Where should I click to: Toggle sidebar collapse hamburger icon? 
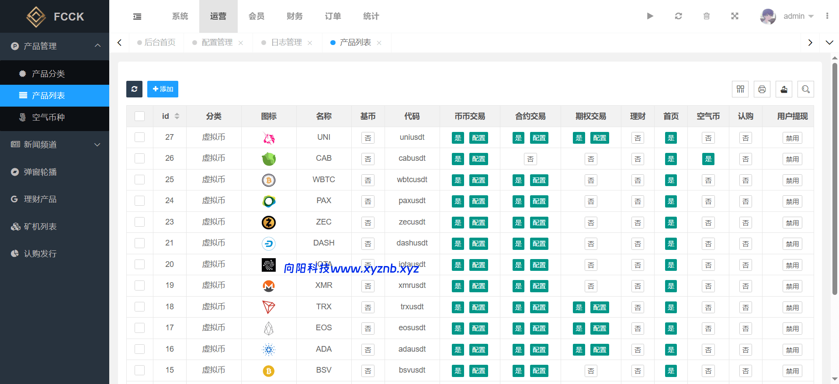(137, 17)
